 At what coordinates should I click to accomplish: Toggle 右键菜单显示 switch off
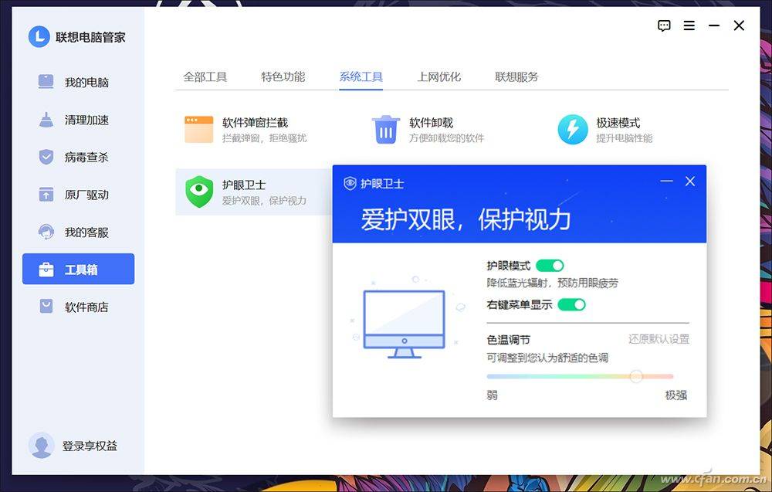click(571, 305)
